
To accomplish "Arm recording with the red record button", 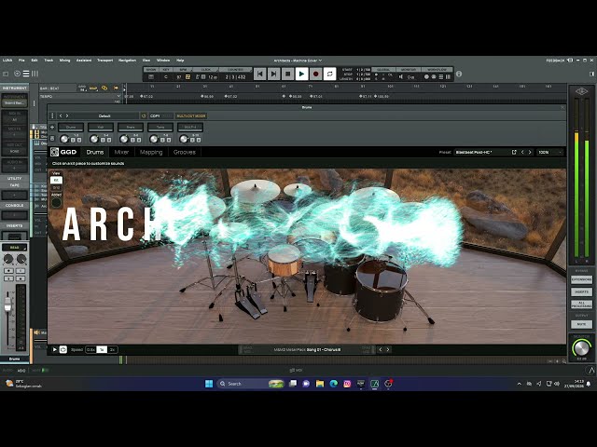I will [315, 74].
